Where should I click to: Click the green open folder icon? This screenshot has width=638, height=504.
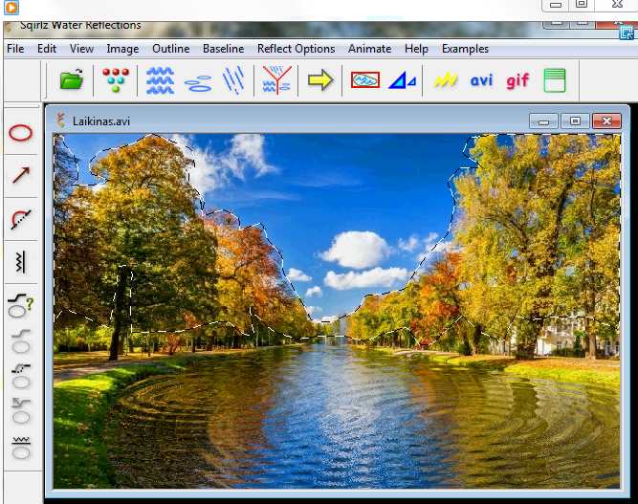point(72,80)
